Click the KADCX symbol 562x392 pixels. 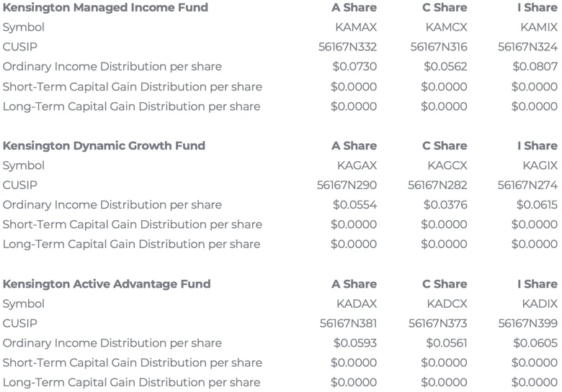click(447, 304)
